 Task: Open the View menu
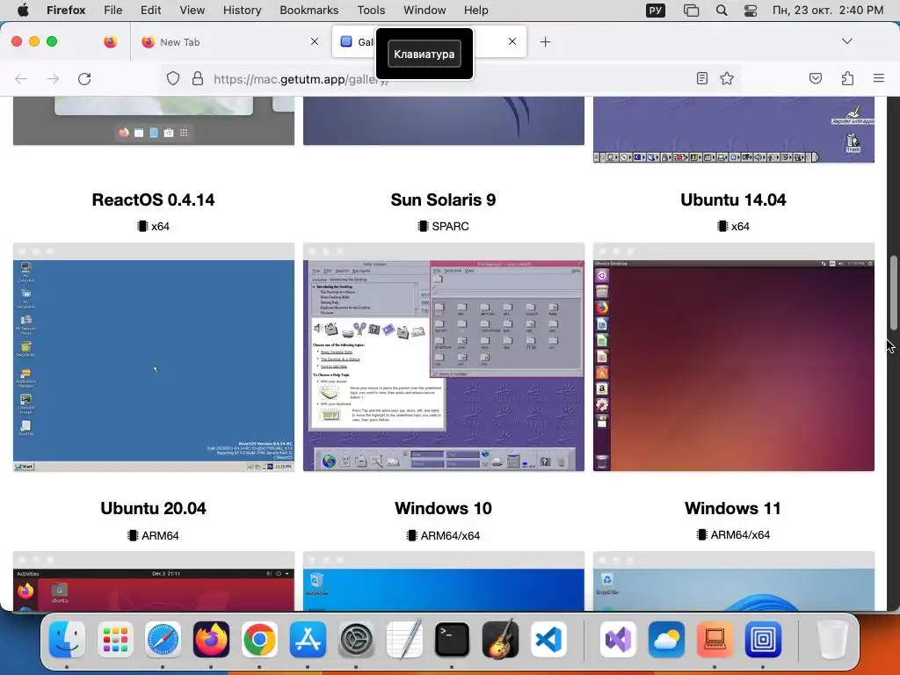pos(192,10)
